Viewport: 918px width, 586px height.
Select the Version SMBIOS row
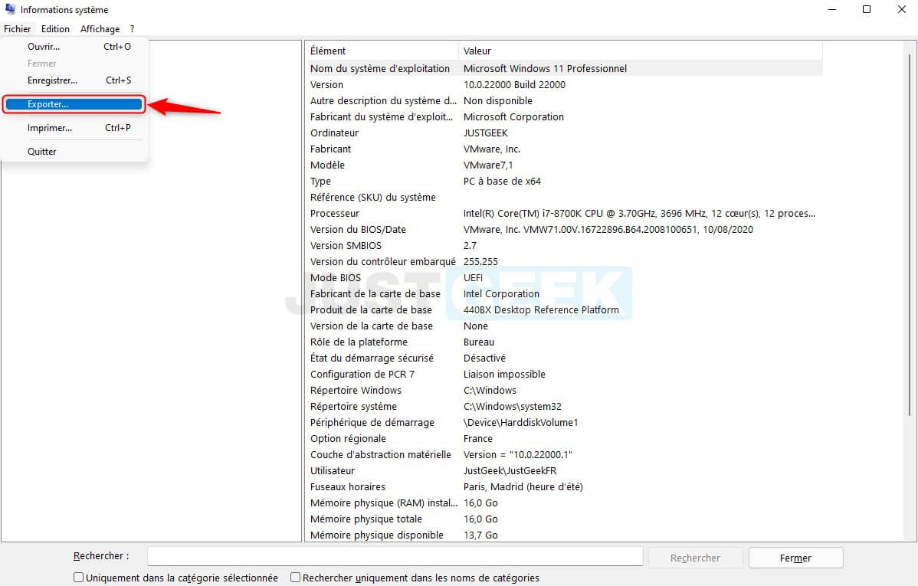click(564, 246)
